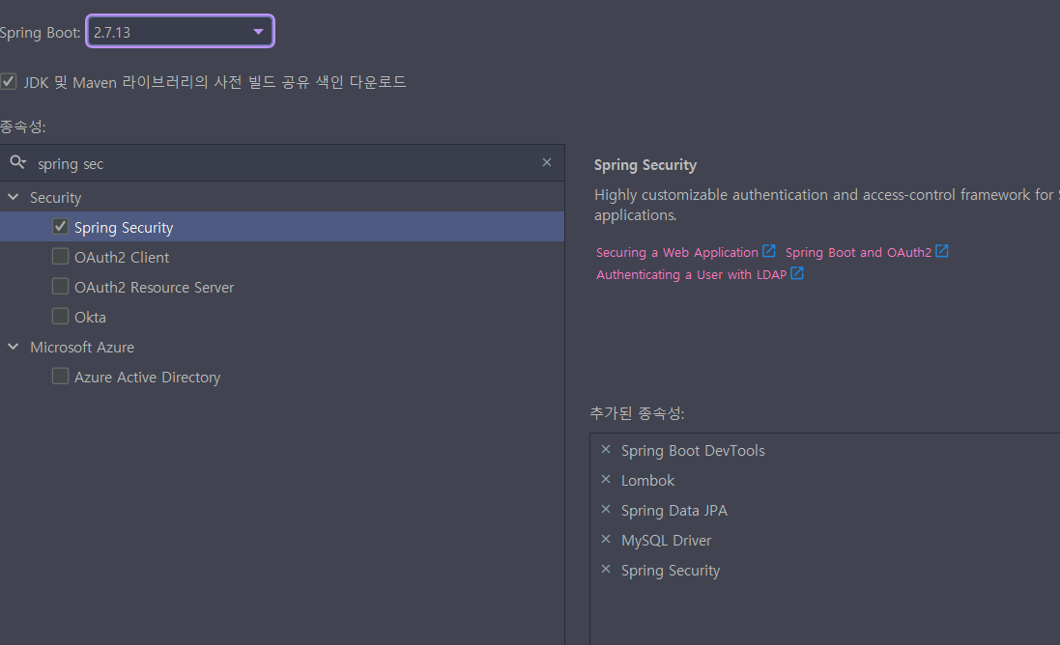1060x645 pixels.
Task: Select the Okta tree row label
Action: click(x=90, y=317)
